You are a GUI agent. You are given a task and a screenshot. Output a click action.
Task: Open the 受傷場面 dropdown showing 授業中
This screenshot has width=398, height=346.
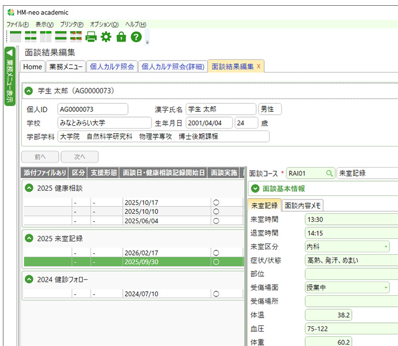[x=386, y=288]
